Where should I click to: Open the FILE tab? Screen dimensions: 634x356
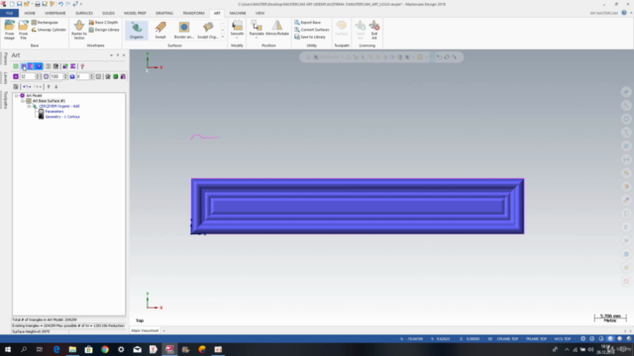(9, 13)
